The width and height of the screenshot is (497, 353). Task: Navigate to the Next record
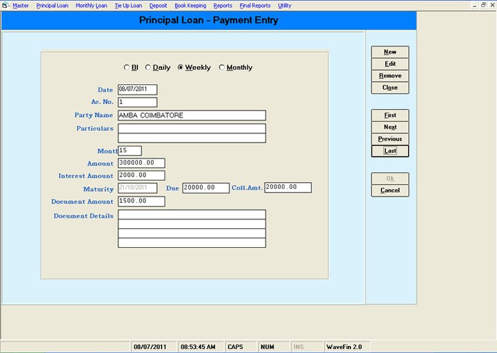click(390, 127)
